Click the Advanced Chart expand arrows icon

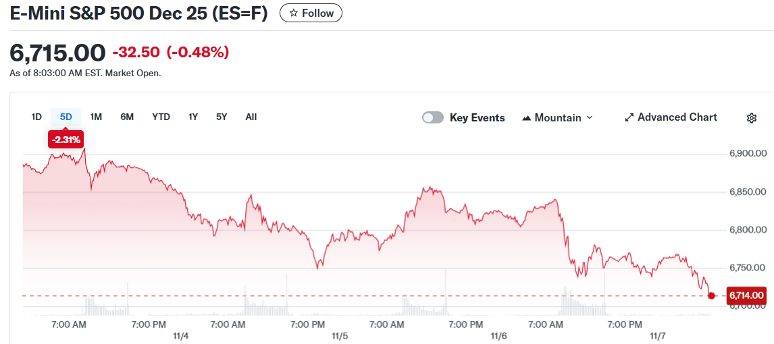coord(629,117)
